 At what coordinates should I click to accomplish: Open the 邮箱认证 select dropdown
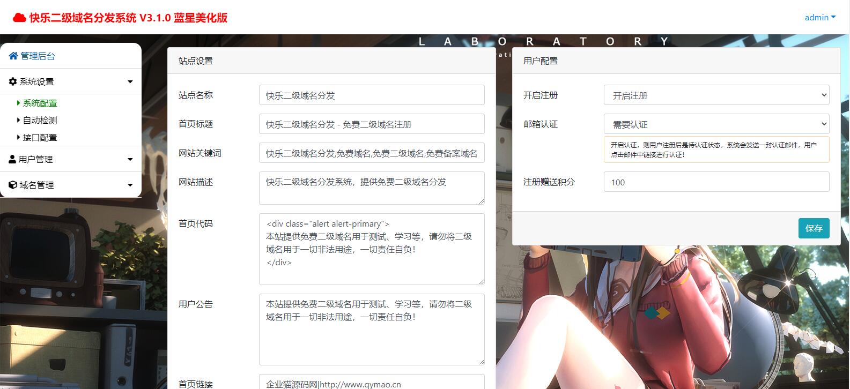pos(716,124)
